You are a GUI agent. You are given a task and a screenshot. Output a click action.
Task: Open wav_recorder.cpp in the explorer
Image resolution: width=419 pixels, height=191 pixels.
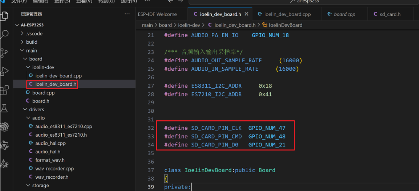(x=54, y=169)
